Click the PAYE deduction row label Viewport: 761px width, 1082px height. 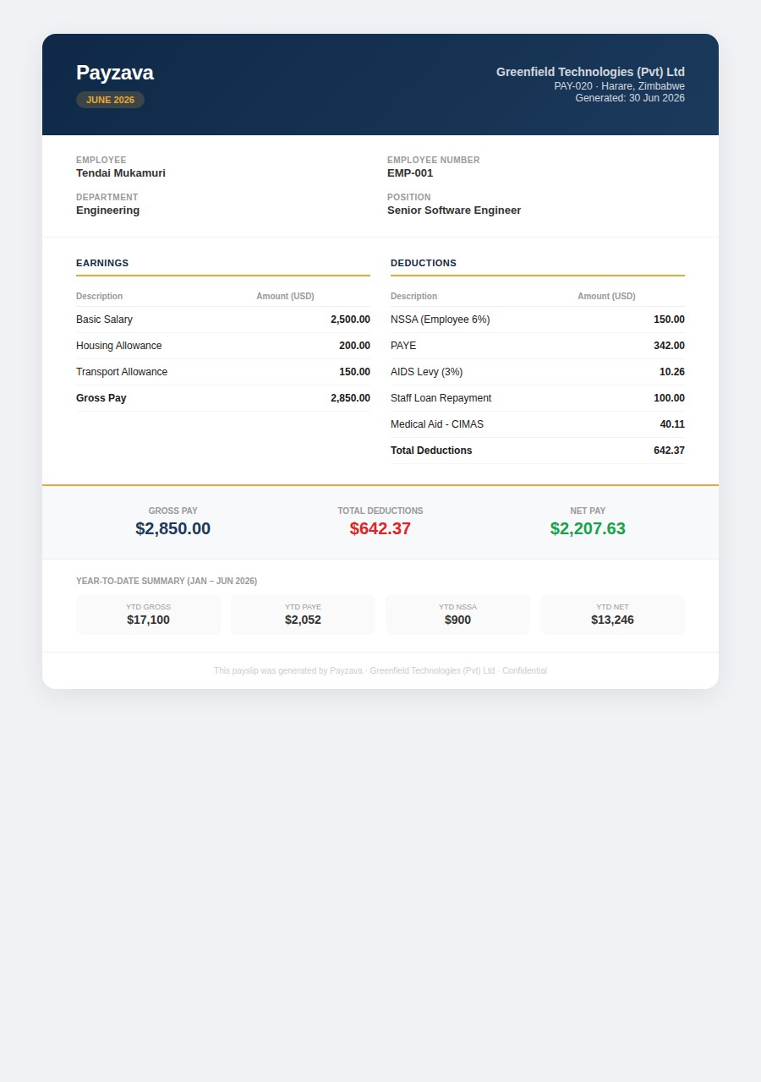point(403,346)
